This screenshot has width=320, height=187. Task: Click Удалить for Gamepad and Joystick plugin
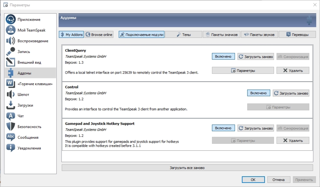click(x=293, y=140)
